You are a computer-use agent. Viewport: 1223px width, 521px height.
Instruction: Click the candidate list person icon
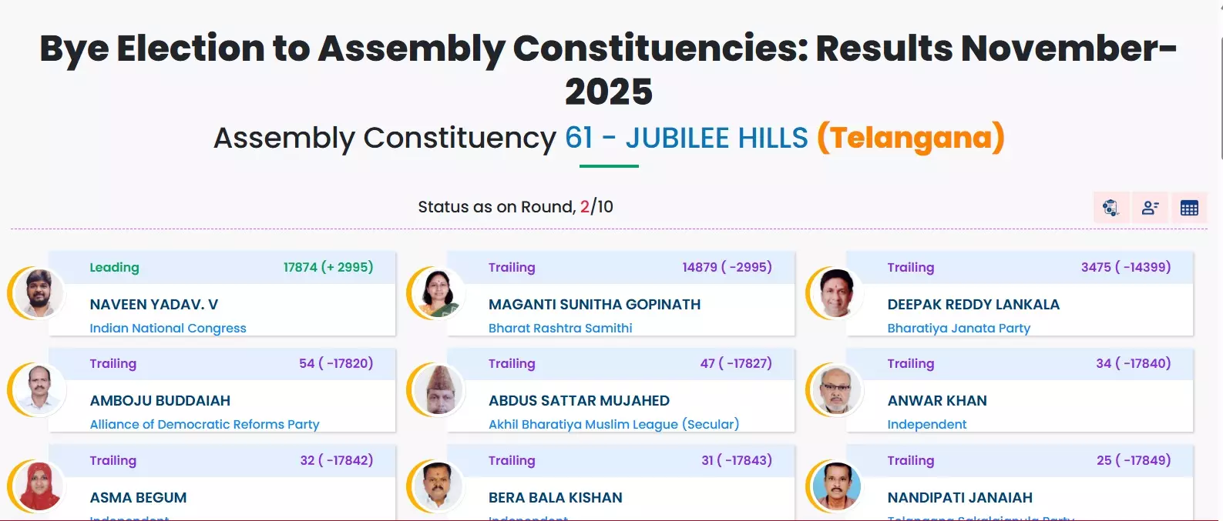coord(1150,208)
